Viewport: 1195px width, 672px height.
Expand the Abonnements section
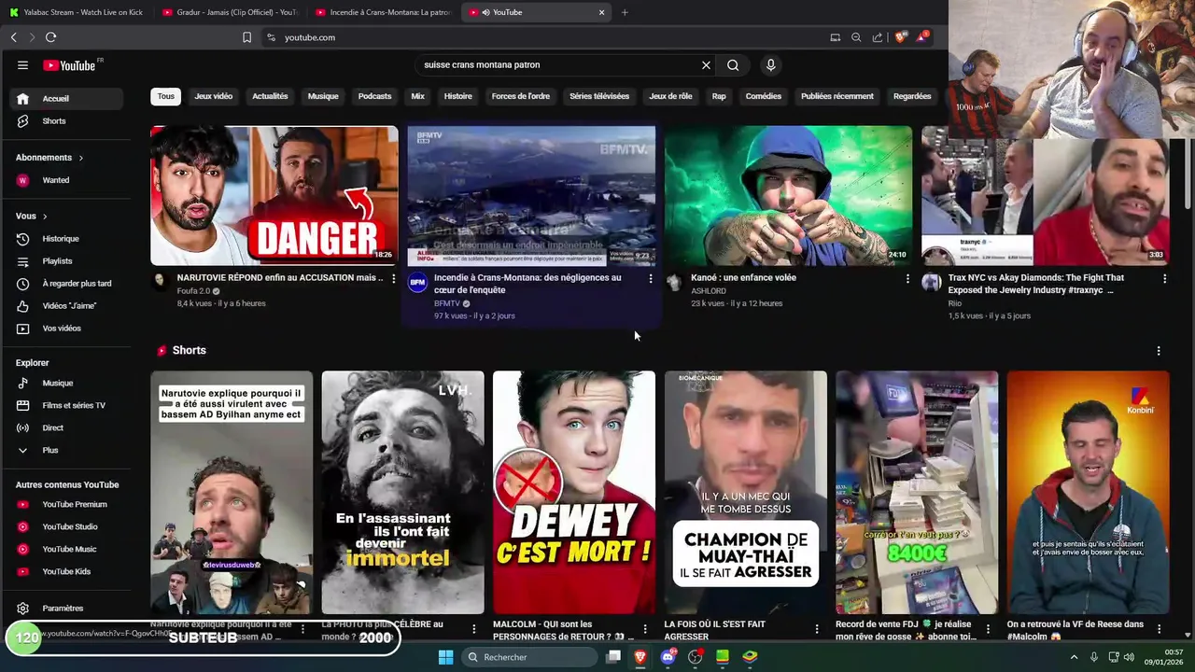tap(49, 158)
